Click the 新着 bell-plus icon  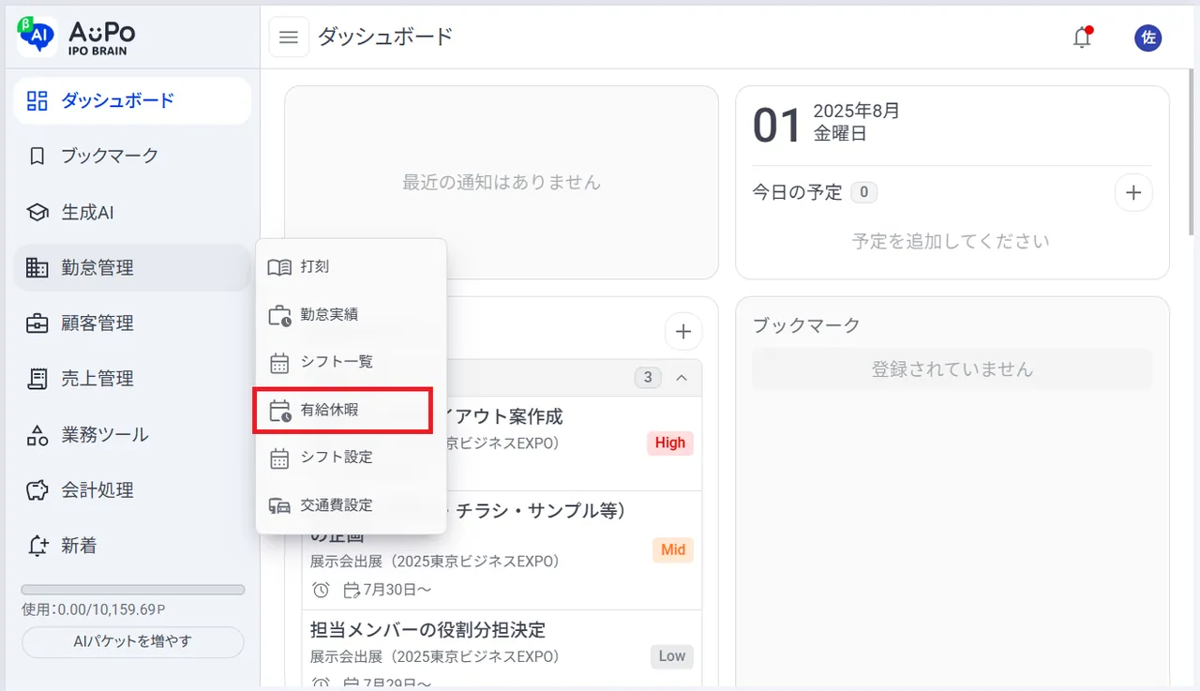[37, 546]
